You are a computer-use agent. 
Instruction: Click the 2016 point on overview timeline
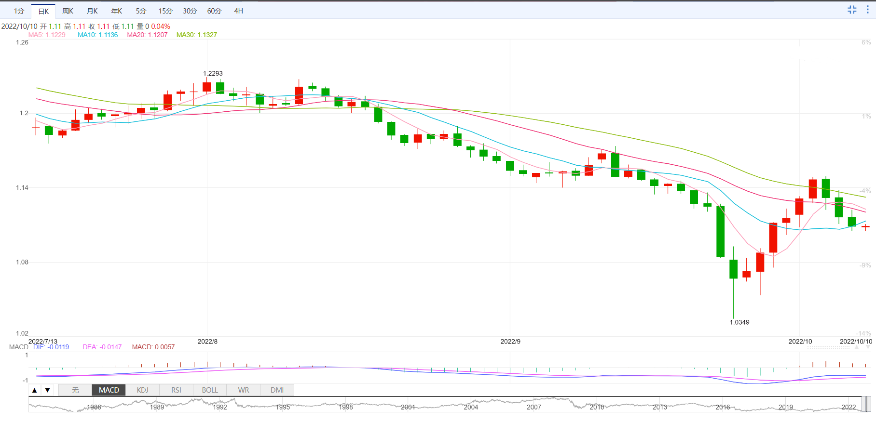[723, 407]
